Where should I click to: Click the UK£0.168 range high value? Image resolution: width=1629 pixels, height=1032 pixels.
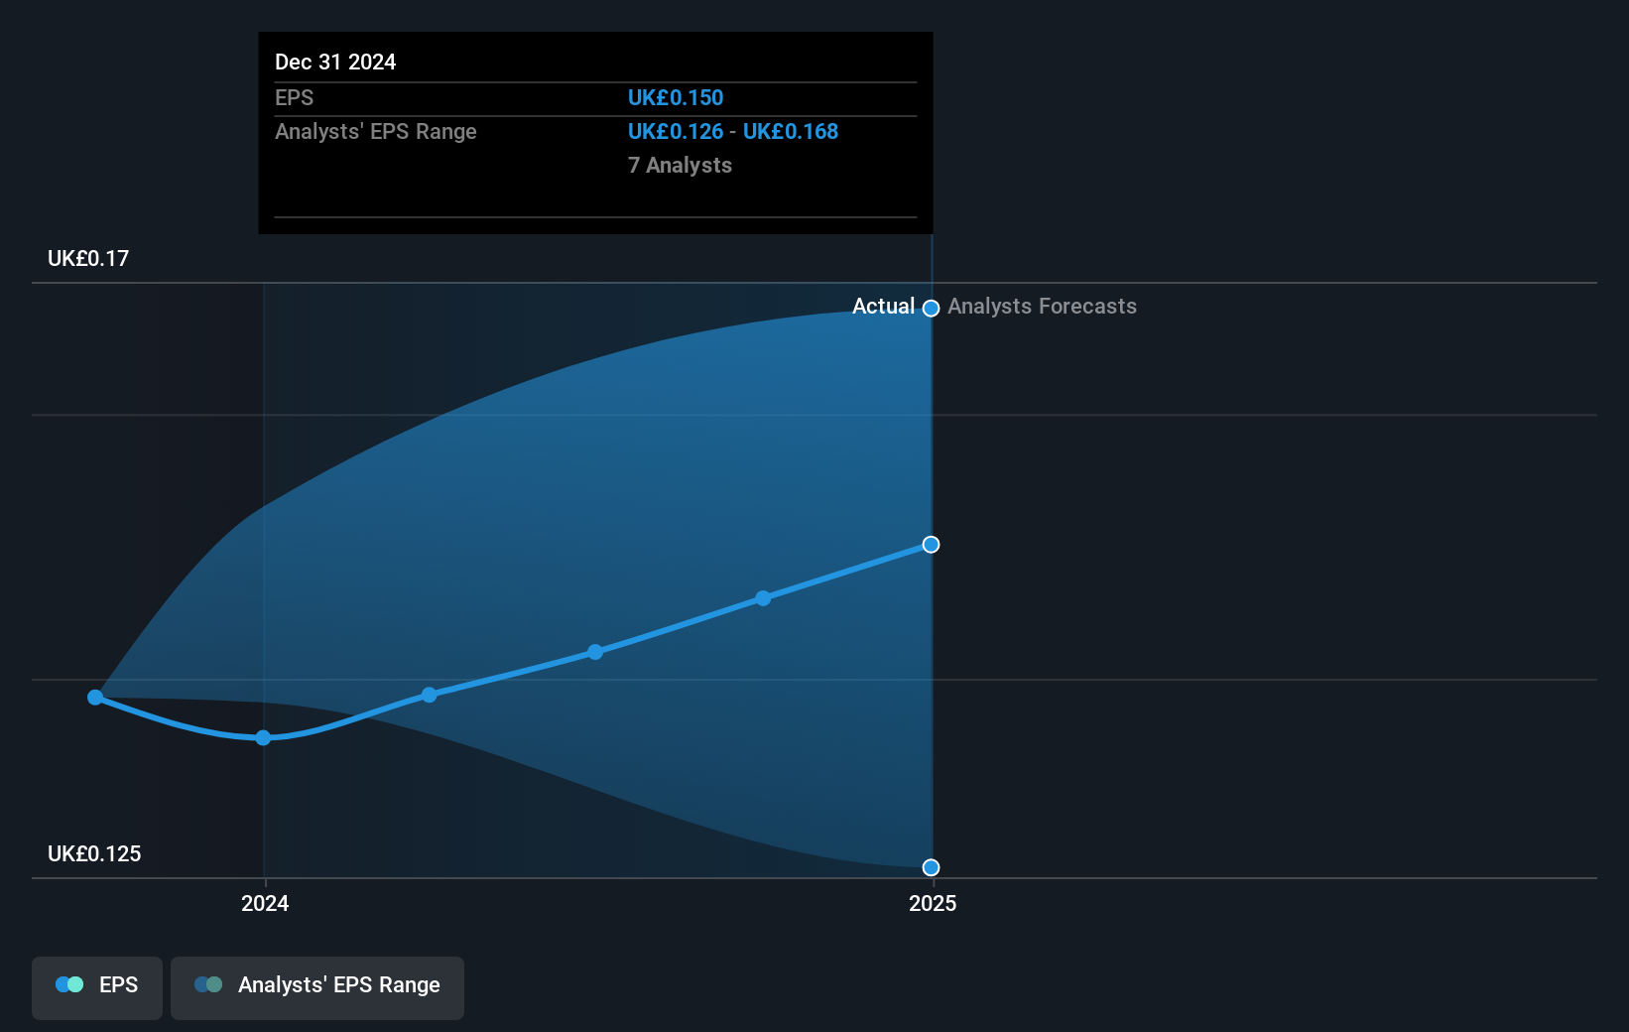(x=791, y=131)
